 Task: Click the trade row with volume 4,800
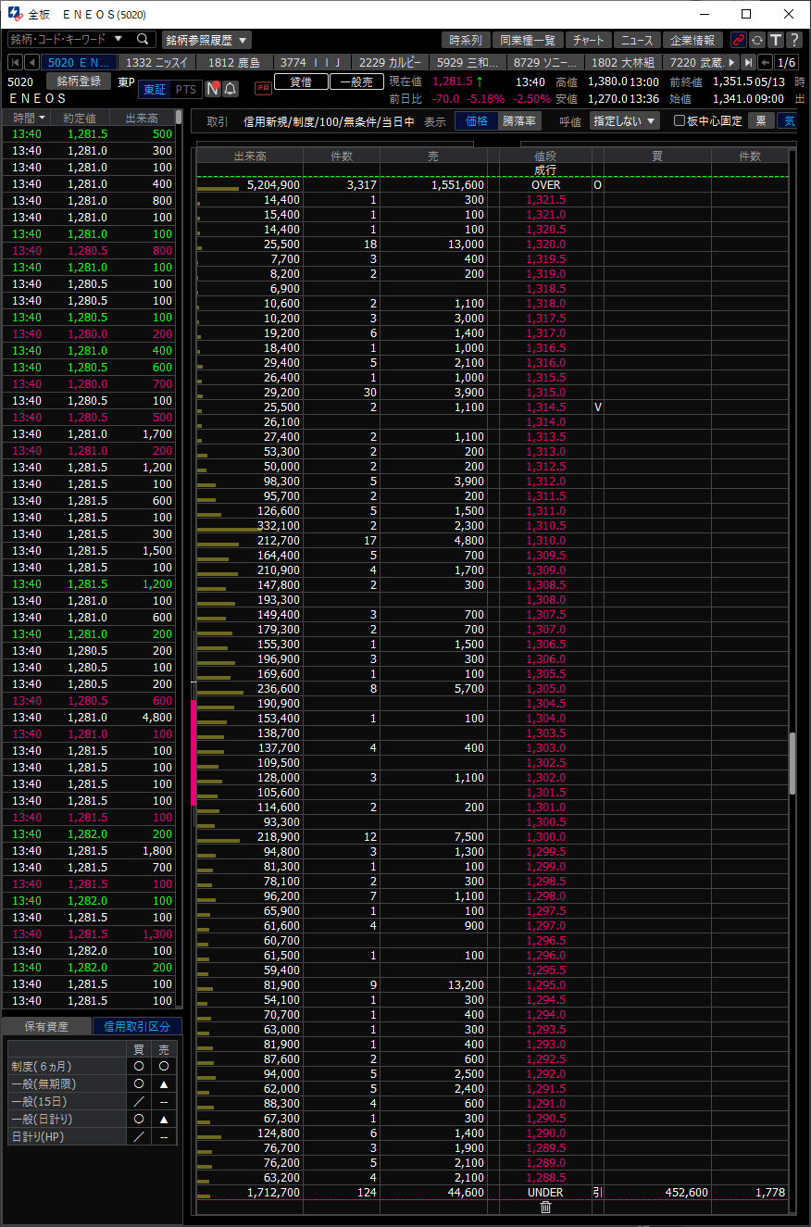coord(88,717)
